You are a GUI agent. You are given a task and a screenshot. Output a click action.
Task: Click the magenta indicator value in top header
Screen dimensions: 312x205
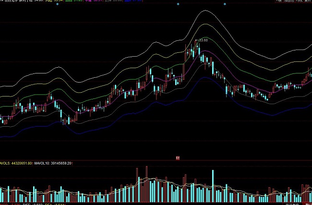pyautogui.click(x=97, y=1)
